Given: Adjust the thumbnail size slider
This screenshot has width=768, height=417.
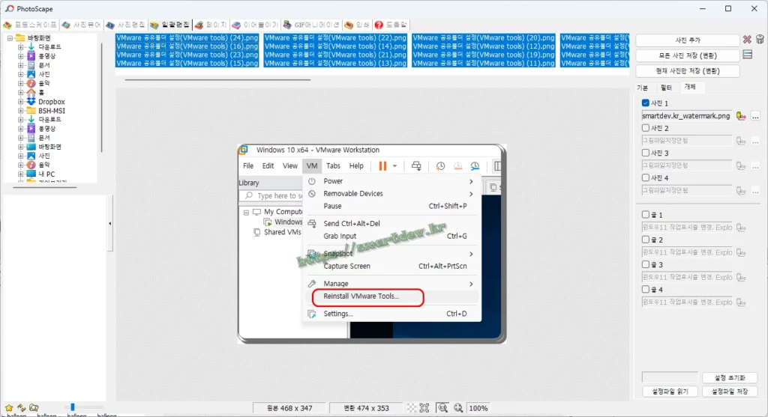Looking at the screenshot, I should coord(73,407).
